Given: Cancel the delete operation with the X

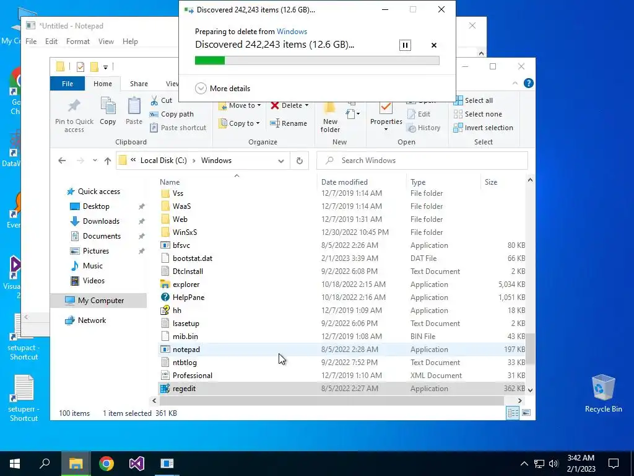Looking at the screenshot, I should click(434, 45).
